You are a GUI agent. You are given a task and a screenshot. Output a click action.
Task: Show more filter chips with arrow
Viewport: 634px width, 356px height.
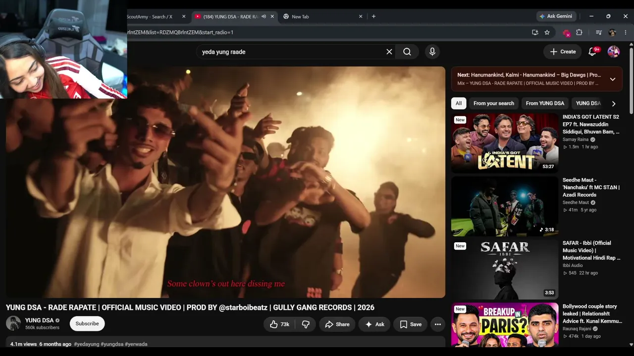pos(614,103)
